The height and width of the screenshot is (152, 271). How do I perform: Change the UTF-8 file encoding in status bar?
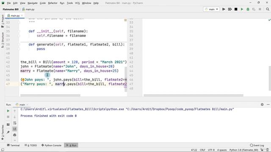[x=211, y=150]
